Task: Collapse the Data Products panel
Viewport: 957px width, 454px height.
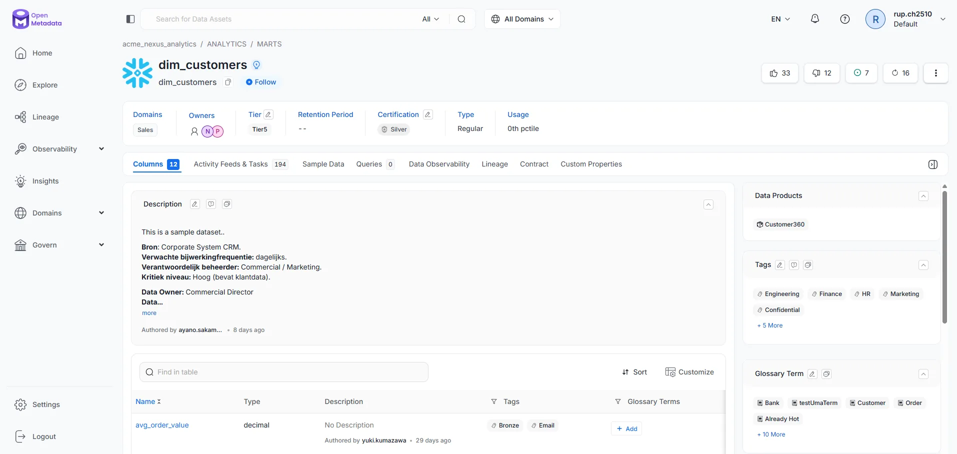Action: (923, 196)
